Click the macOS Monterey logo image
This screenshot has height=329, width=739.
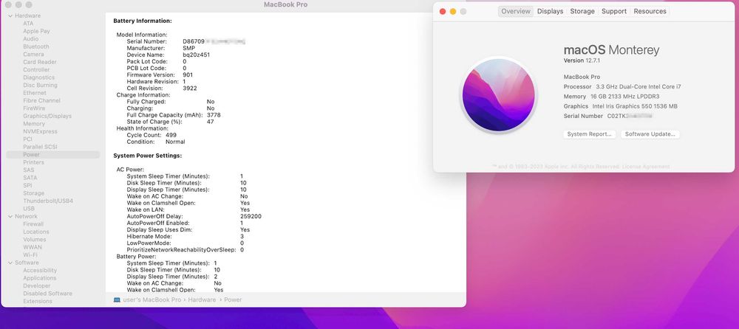click(x=498, y=94)
